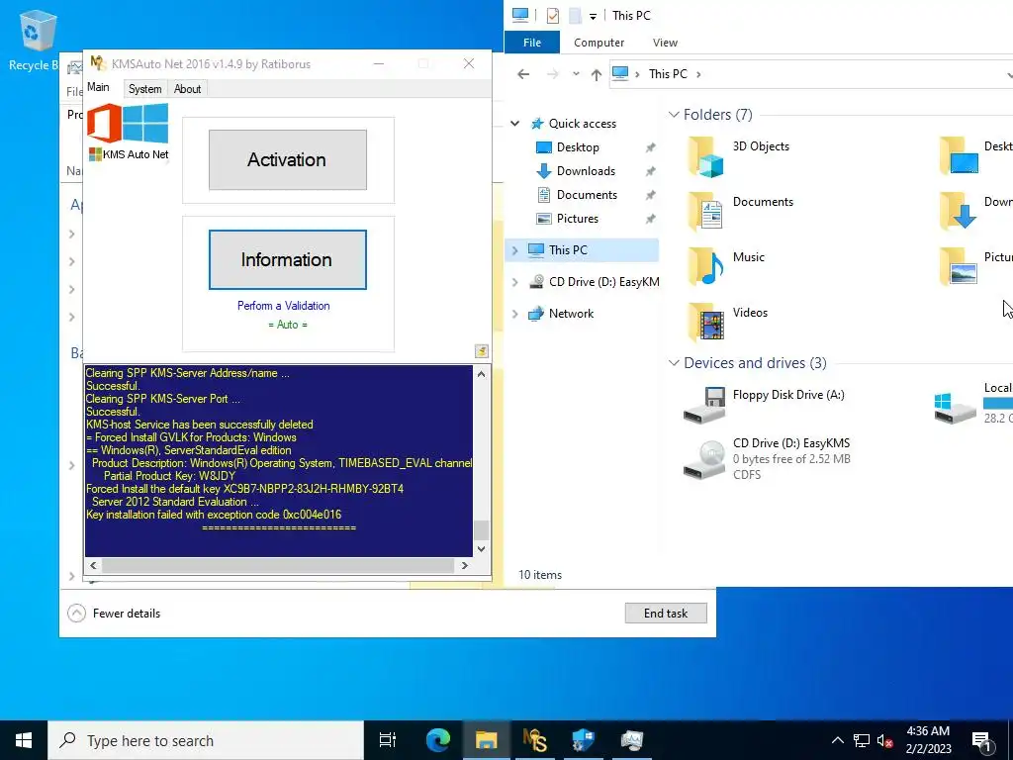The height and width of the screenshot is (760, 1013).
Task: Click the KMSAuto taskbar icon
Action: pyautogui.click(x=535, y=740)
